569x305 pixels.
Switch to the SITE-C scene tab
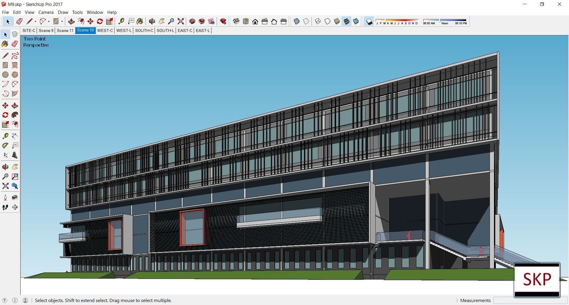click(x=29, y=30)
